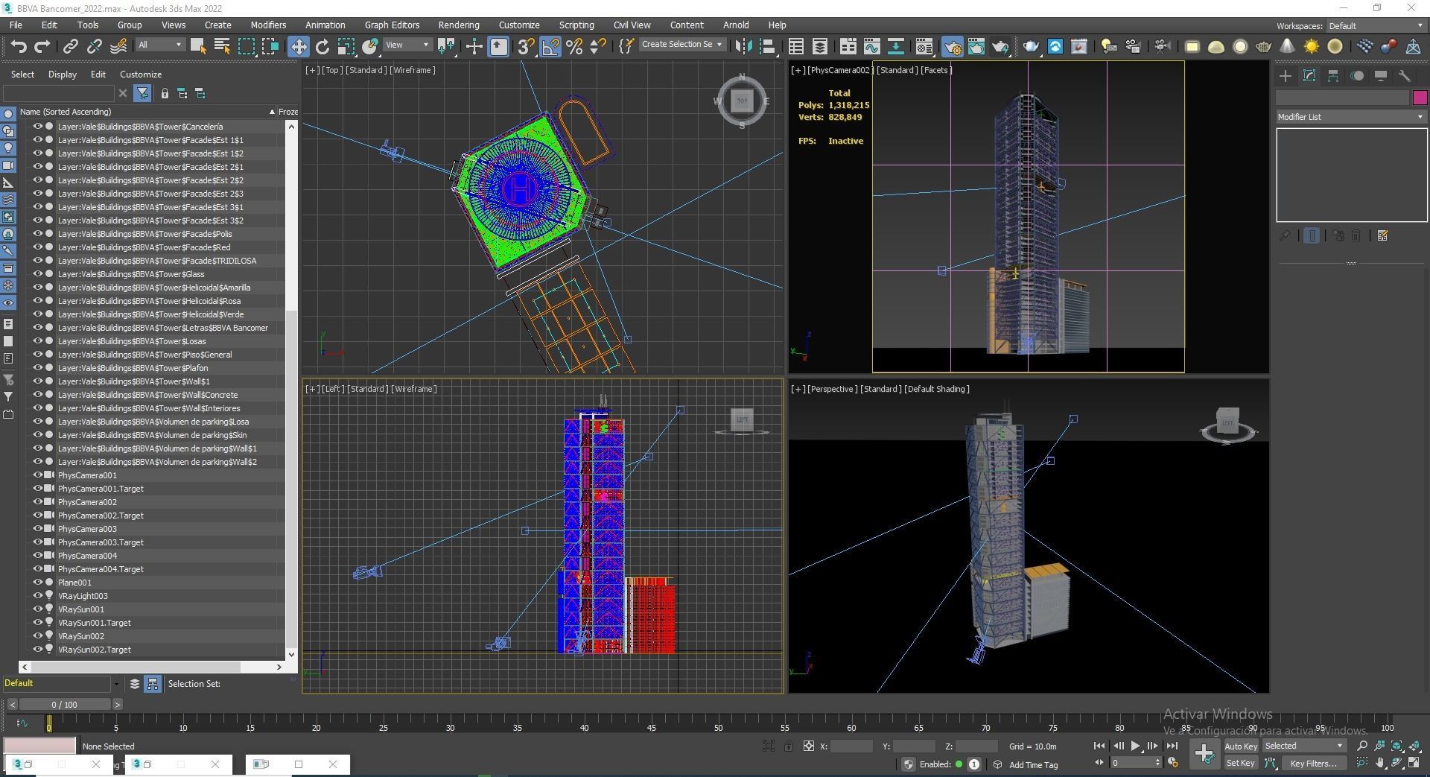Toggle the Angle Snap icon
Screen dimensions: 1430x777
(x=550, y=46)
